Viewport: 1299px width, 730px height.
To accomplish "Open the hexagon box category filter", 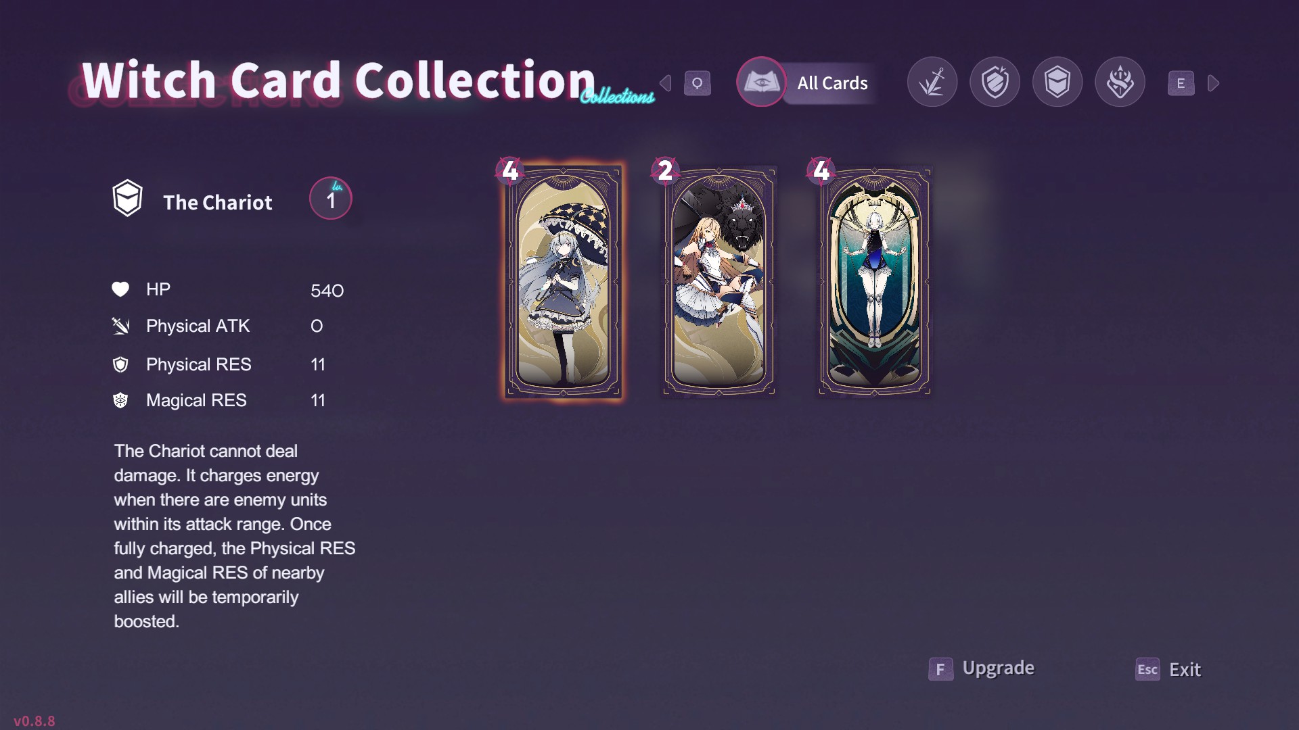I will pyautogui.click(x=1057, y=82).
